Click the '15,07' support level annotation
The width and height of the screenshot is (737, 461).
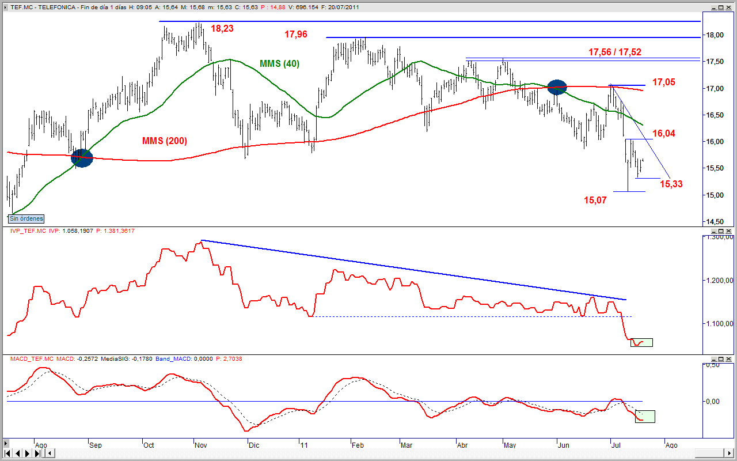pyautogui.click(x=595, y=201)
